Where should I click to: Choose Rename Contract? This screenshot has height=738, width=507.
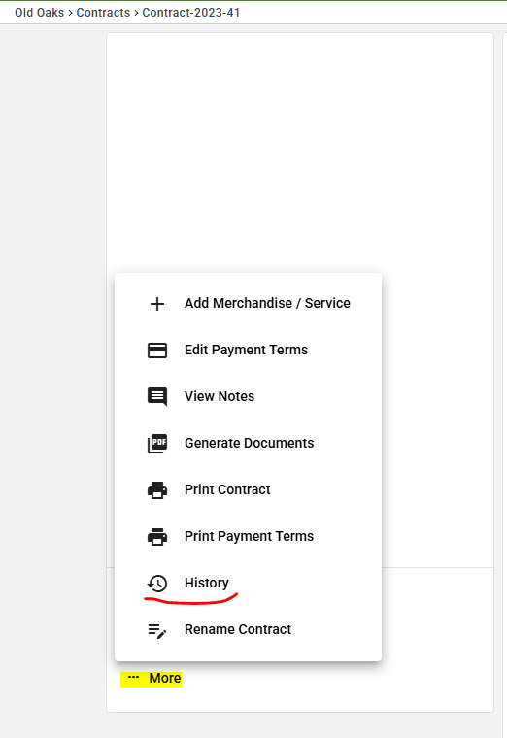tap(248, 630)
